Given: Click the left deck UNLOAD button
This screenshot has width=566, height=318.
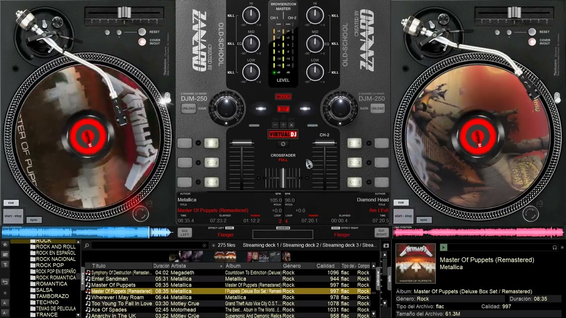Looking at the screenshot, I should [x=188, y=108].
